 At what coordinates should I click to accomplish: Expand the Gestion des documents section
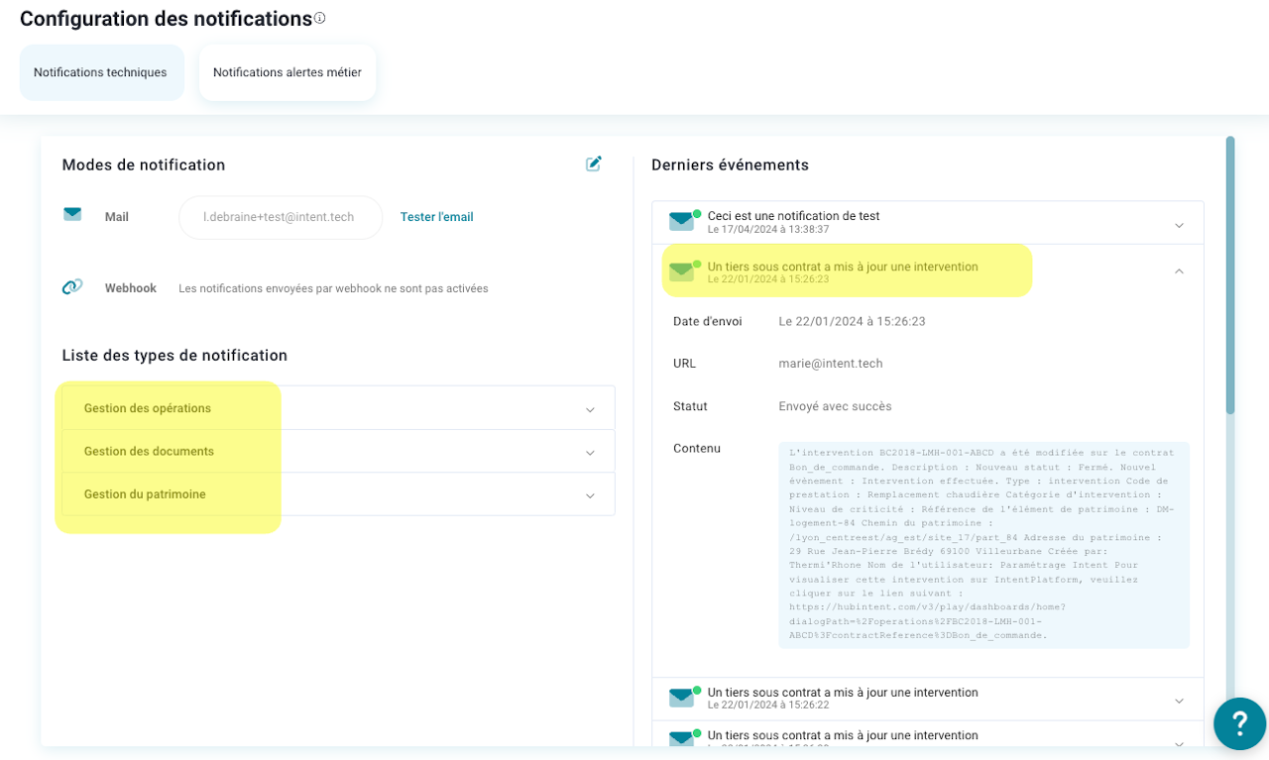point(590,452)
